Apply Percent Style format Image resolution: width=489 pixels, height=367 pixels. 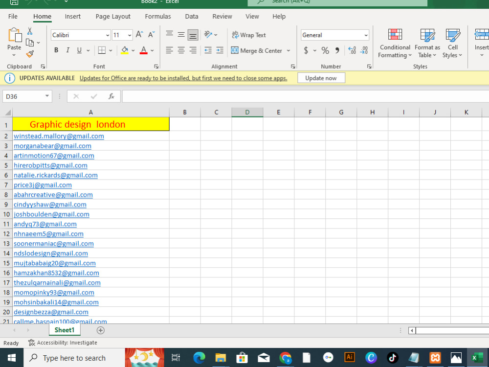325,50
